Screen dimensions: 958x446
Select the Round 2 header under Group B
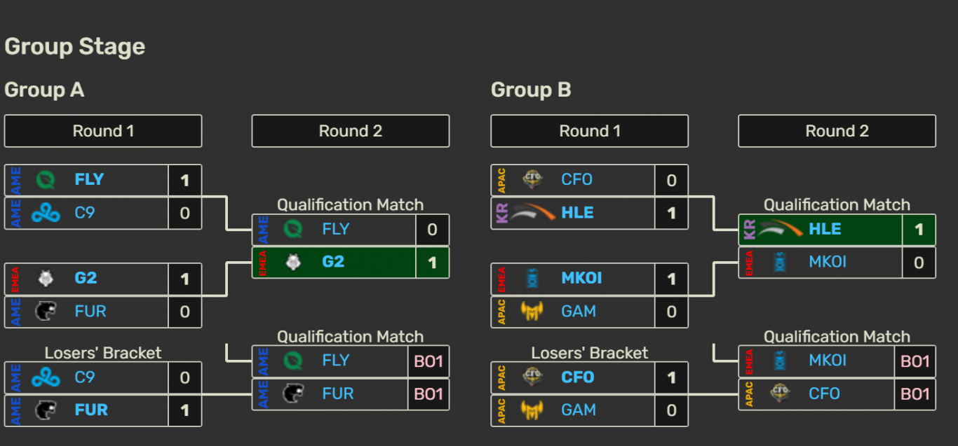click(x=837, y=131)
